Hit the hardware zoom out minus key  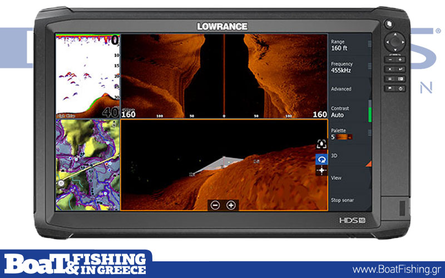click(390, 59)
